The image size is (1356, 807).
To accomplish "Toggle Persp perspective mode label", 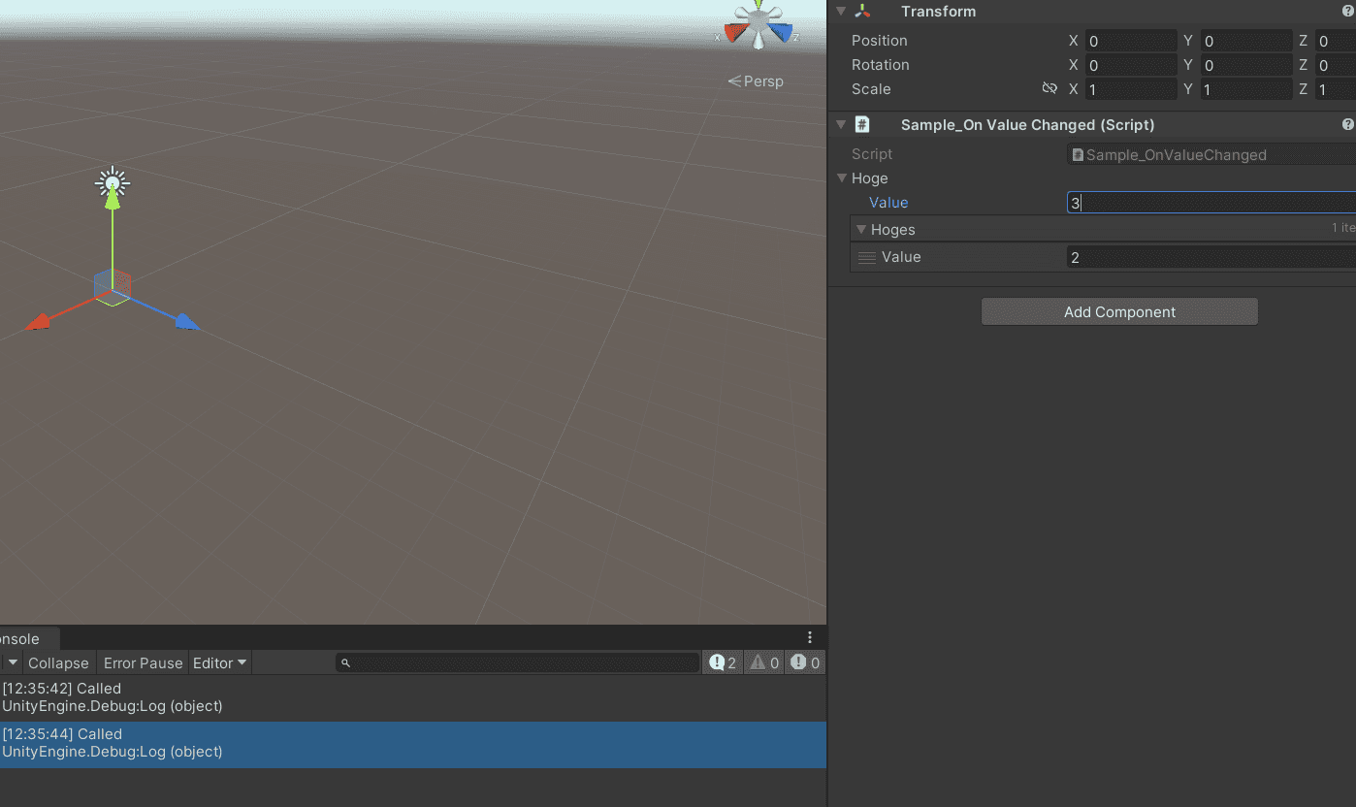I will point(756,81).
